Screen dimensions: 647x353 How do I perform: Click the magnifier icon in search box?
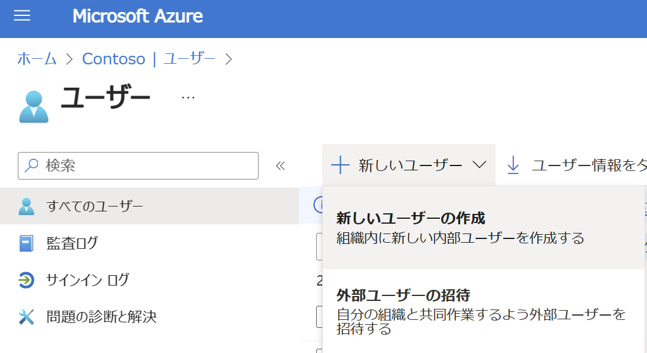pyautogui.click(x=32, y=165)
